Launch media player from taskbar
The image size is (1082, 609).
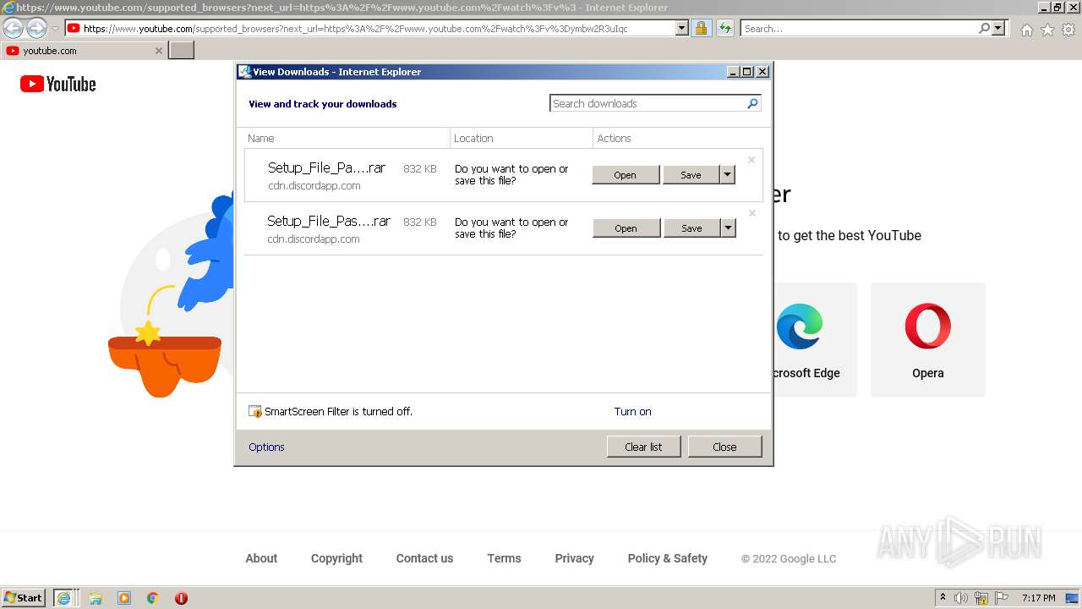click(124, 598)
